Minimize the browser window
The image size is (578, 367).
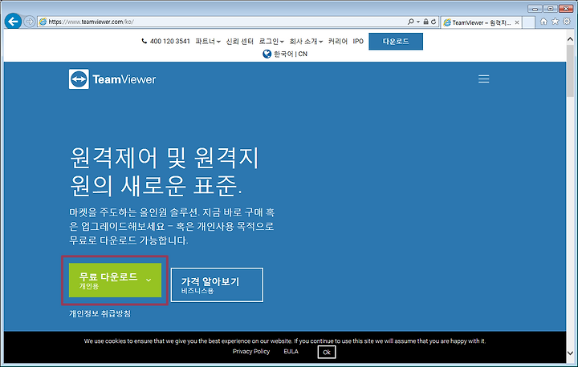pyautogui.click(x=535, y=9)
